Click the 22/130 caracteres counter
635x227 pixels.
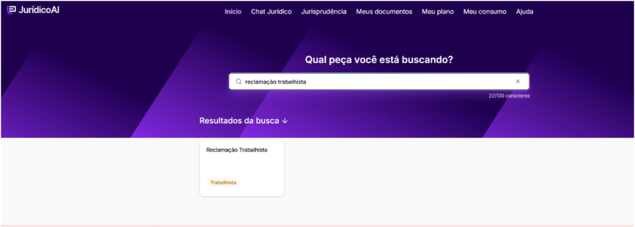(x=510, y=96)
